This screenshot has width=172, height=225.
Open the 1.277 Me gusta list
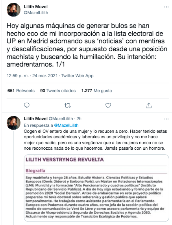(96, 91)
